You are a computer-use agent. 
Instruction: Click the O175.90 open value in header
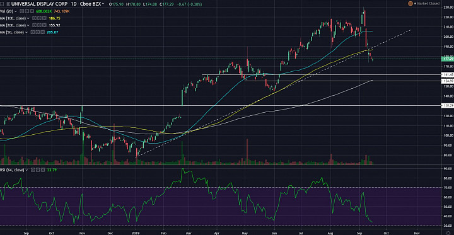[115, 4]
